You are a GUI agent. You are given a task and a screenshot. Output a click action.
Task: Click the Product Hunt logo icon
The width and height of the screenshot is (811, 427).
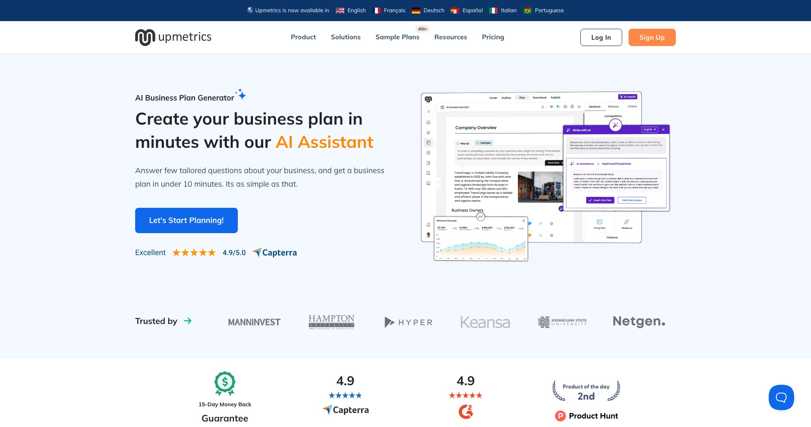point(560,416)
